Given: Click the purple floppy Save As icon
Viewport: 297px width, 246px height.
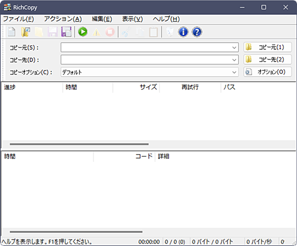Looking at the screenshot, I should point(66,32).
